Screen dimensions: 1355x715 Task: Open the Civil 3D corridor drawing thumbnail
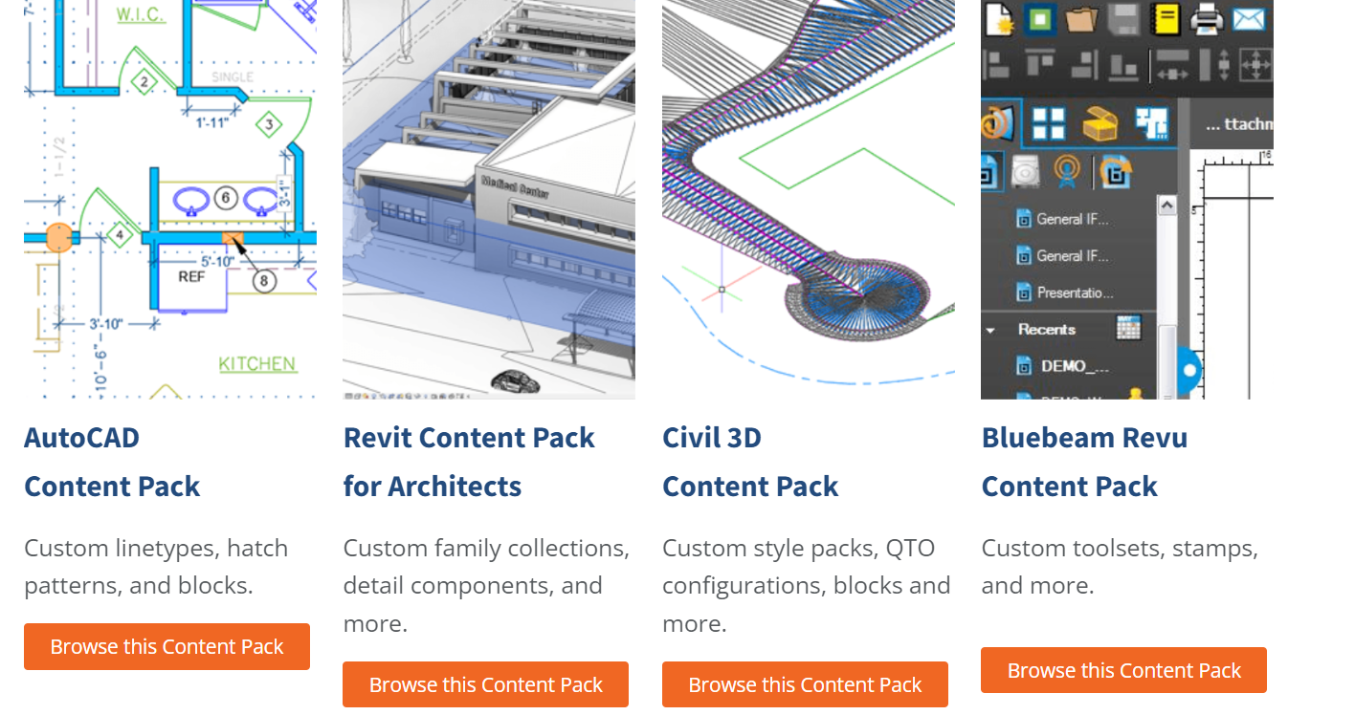809,199
